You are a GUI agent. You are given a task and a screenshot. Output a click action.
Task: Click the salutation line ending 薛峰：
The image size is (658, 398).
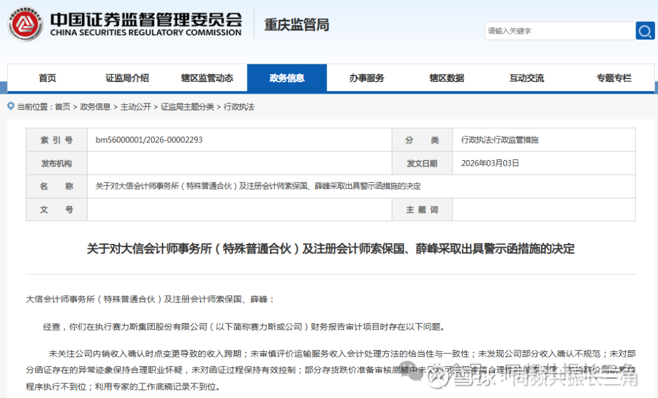click(150, 299)
